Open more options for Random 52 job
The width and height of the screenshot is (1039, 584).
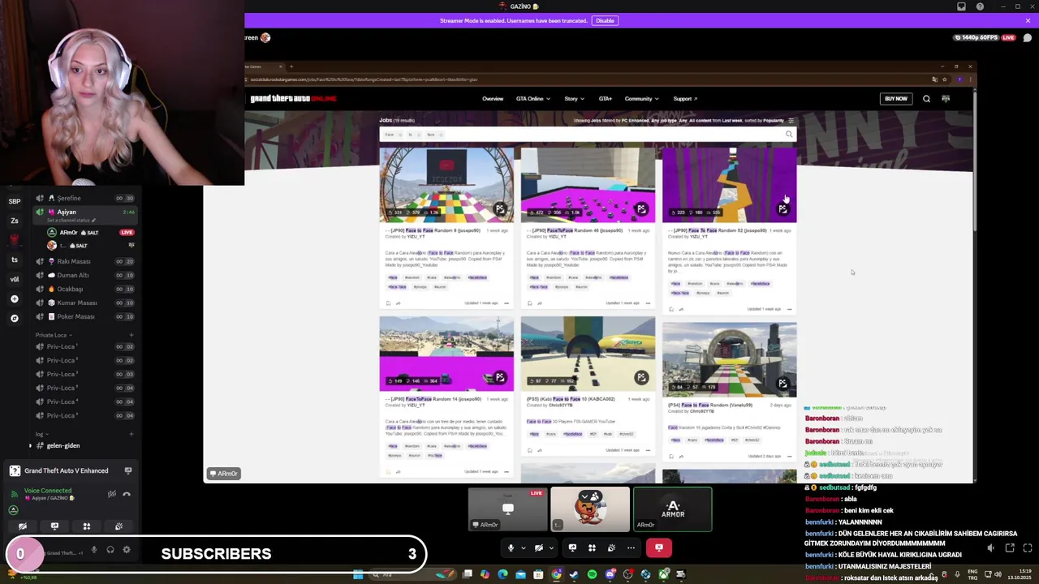coord(789,309)
